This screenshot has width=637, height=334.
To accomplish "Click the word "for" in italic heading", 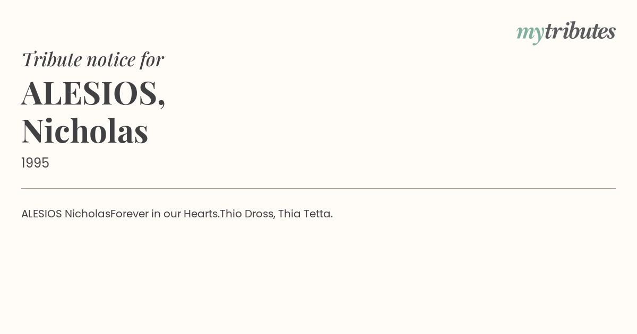I will [x=152, y=59].
